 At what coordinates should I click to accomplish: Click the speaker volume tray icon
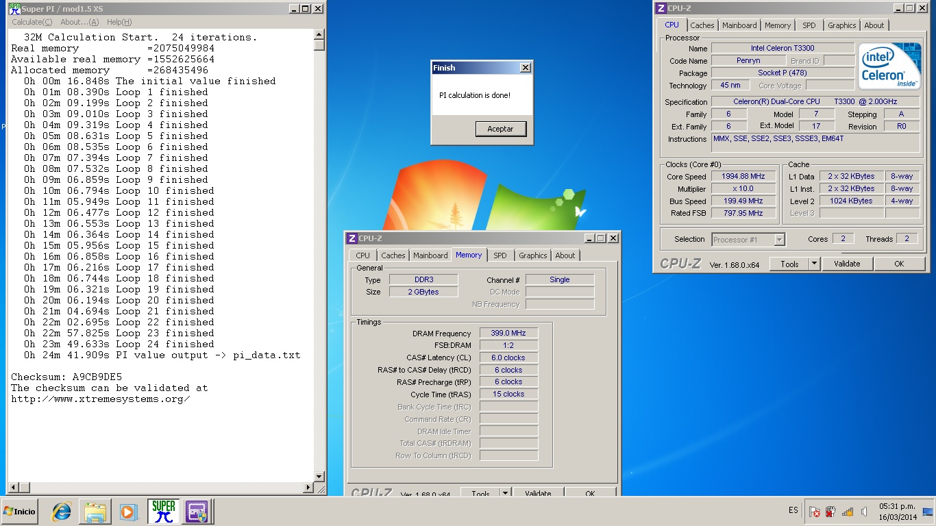point(865,512)
